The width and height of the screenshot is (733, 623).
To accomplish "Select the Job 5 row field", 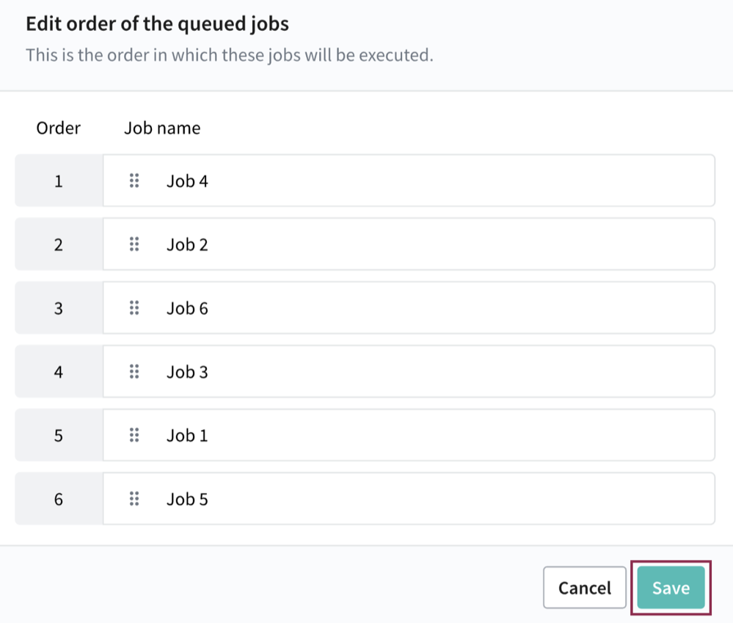I will point(409,499).
